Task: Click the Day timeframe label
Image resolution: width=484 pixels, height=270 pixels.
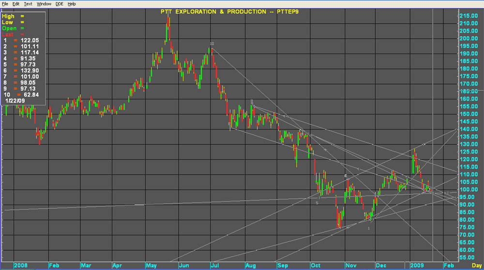Action: [x=477, y=265]
